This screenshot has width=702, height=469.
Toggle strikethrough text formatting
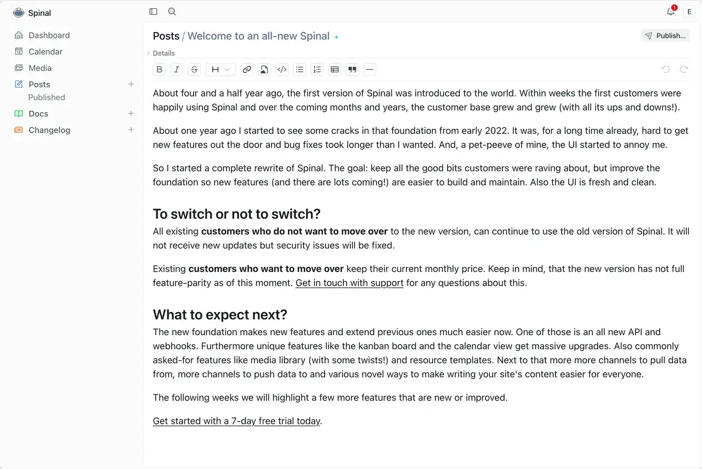(x=194, y=69)
